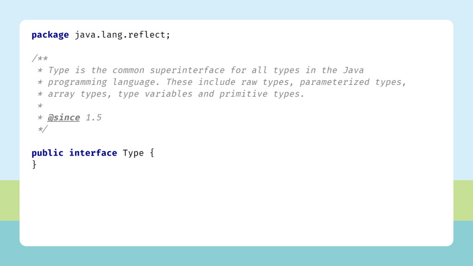
Task: Click the word 'variables' in comment
Action: pos(168,94)
